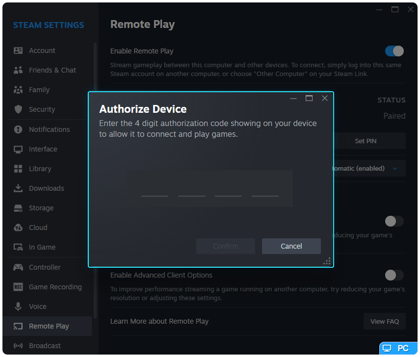Switch to Interface settings
Image resolution: width=420 pixels, height=357 pixels.
(x=47, y=149)
